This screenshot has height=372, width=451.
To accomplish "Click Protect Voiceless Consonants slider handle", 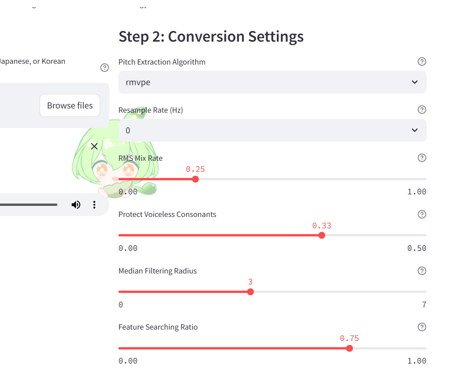I will coord(322,235).
